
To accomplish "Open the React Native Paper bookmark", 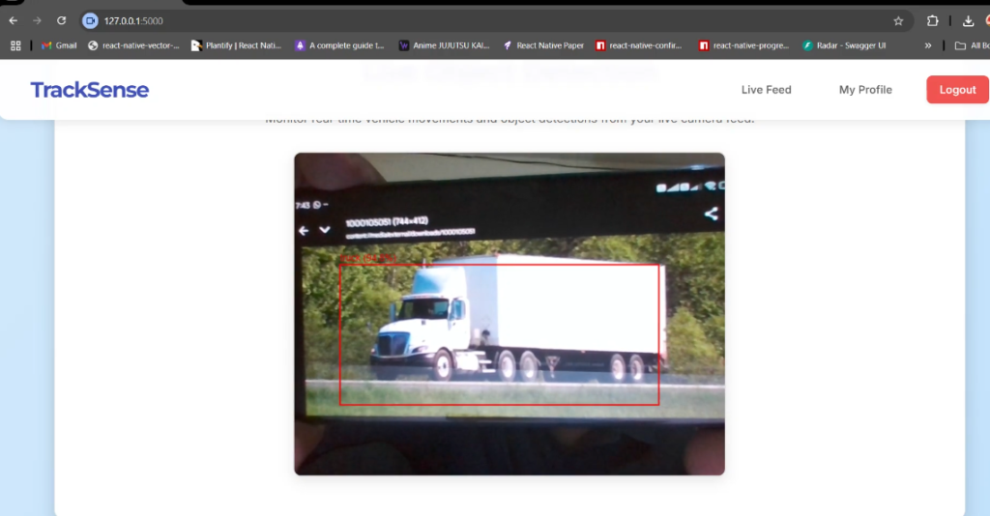I will click(x=543, y=45).
